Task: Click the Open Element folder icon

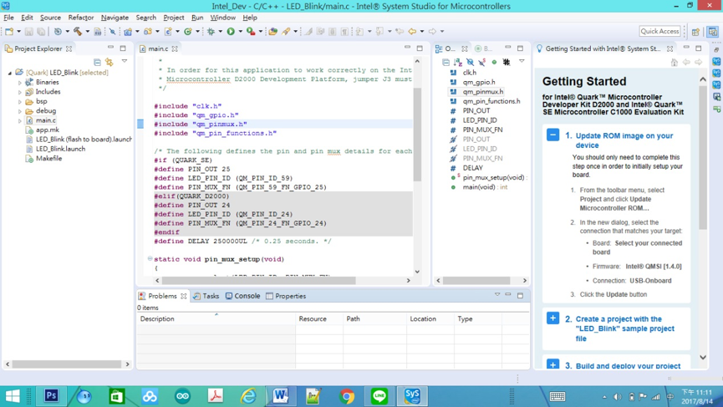Action: tap(273, 32)
